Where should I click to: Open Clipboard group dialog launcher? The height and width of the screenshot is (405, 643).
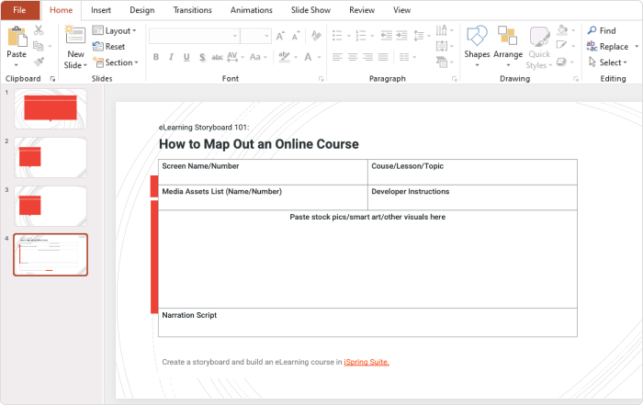(52, 79)
